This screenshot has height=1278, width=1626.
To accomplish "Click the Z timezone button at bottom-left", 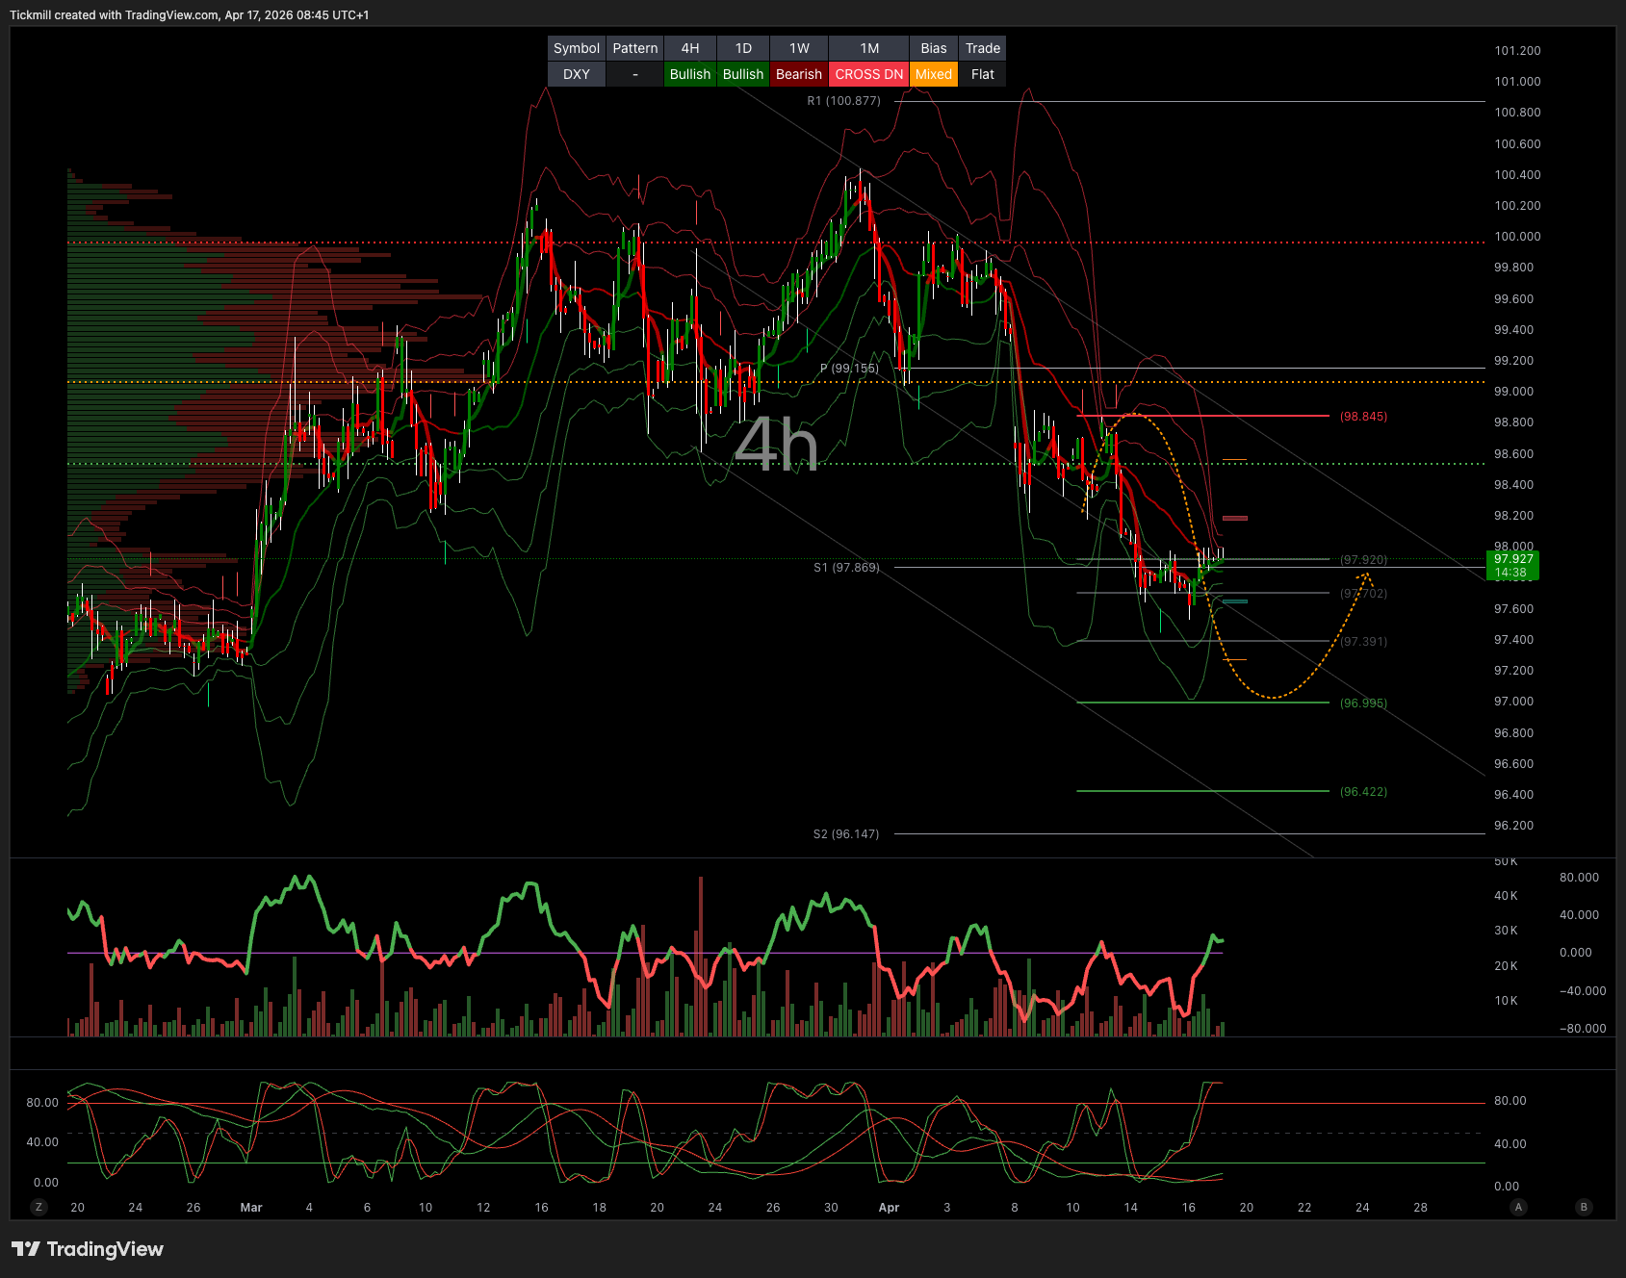I will coord(39,1207).
